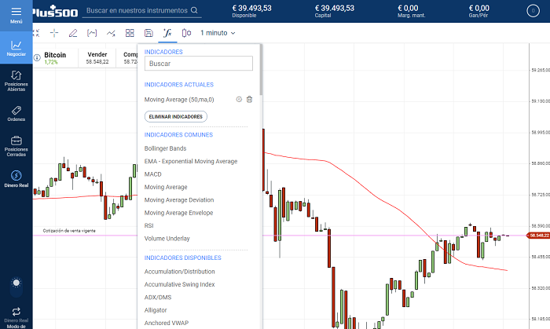
Task: Select Accumulative Swing Index
Action: tap(180, 284)
